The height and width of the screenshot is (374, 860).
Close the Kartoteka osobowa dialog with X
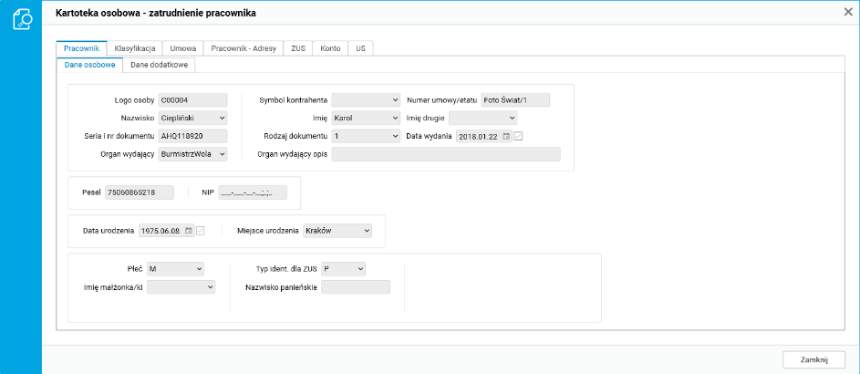point(848,13)
